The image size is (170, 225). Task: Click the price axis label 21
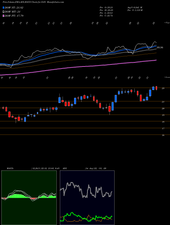(x=163, y=102)
